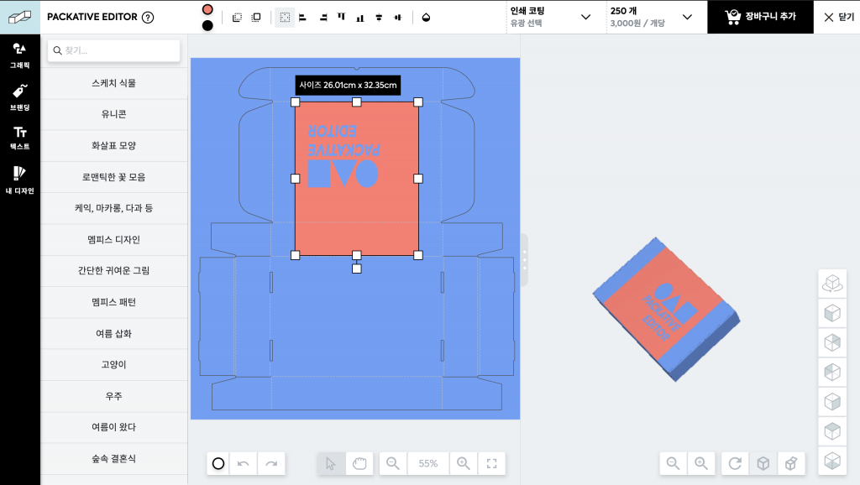Click the 장바구니 추가 add to cart button

click(760, 17)
